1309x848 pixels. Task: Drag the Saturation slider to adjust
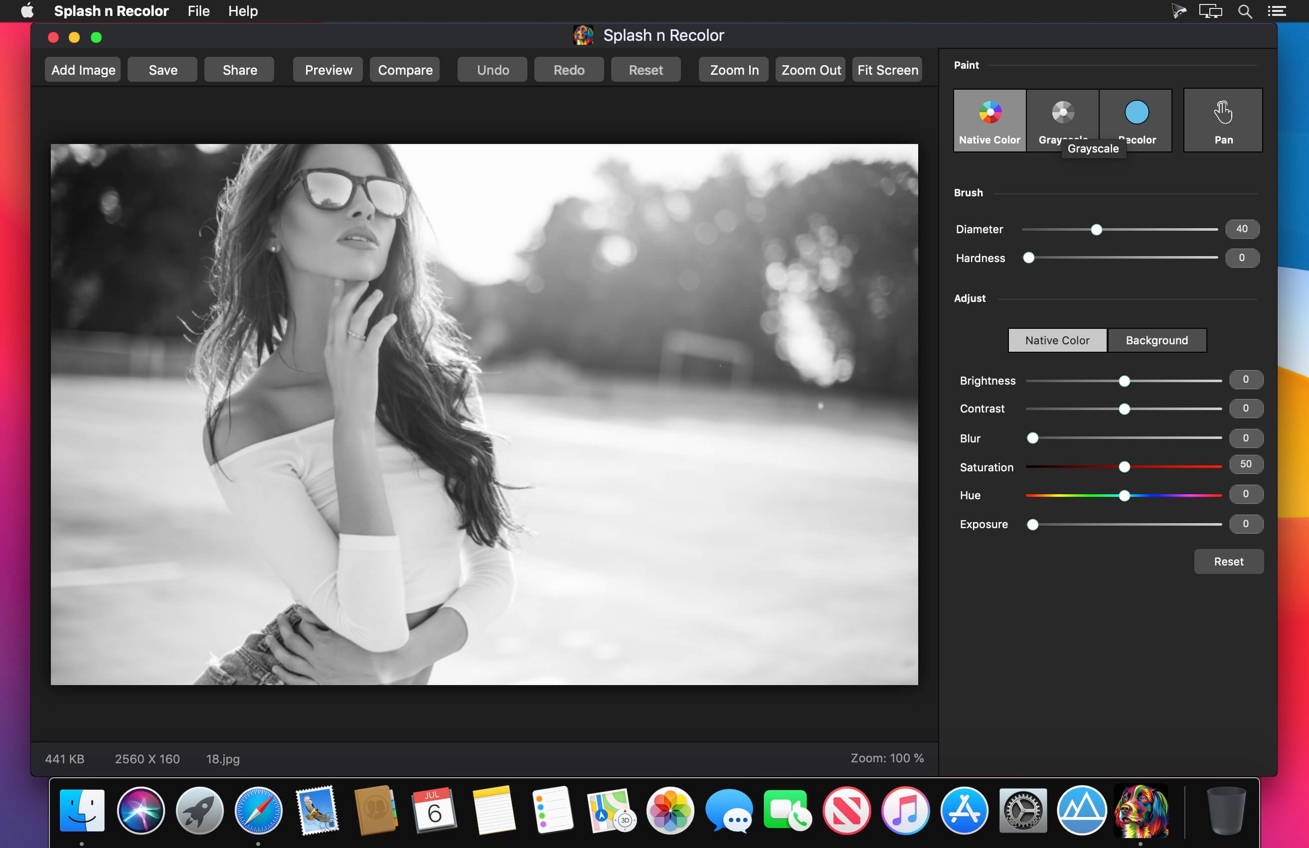click(1124, 466)
